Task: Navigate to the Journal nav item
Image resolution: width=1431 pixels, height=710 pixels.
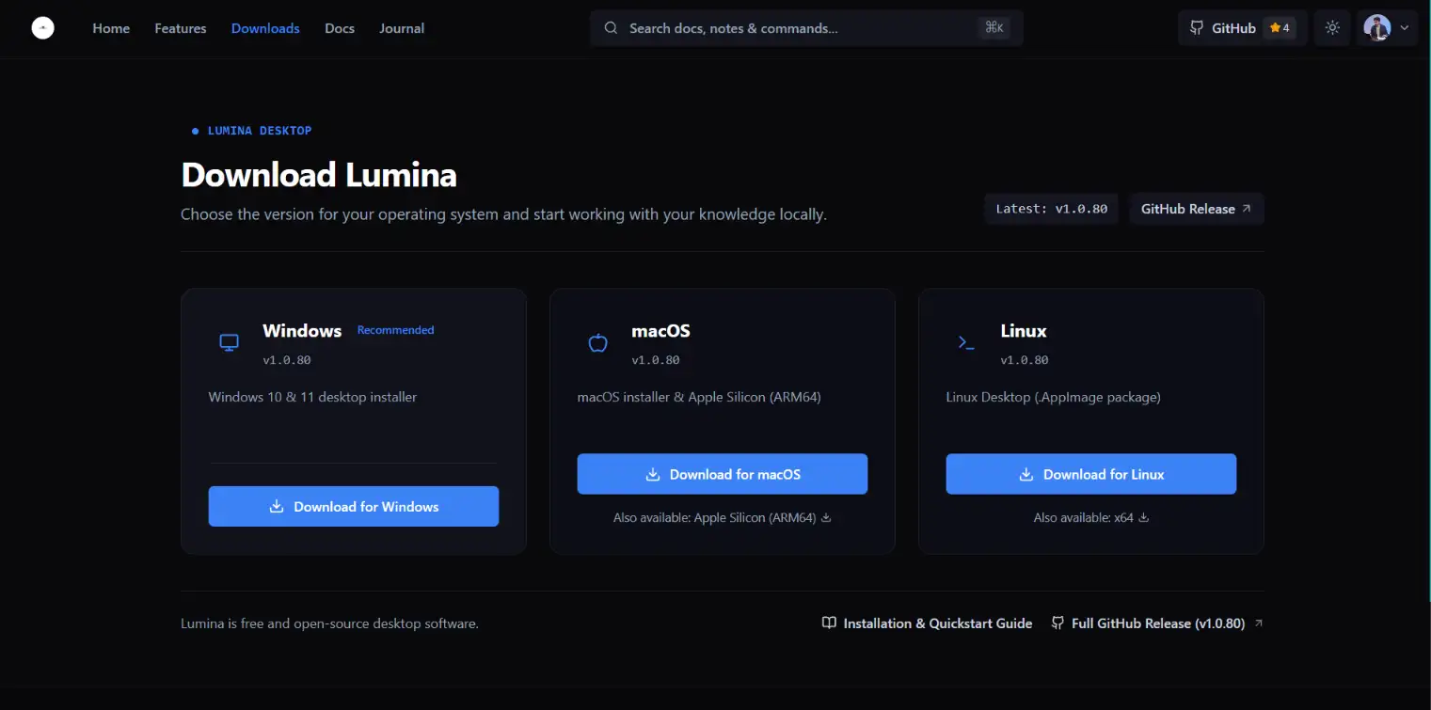Action: point(402,28)
